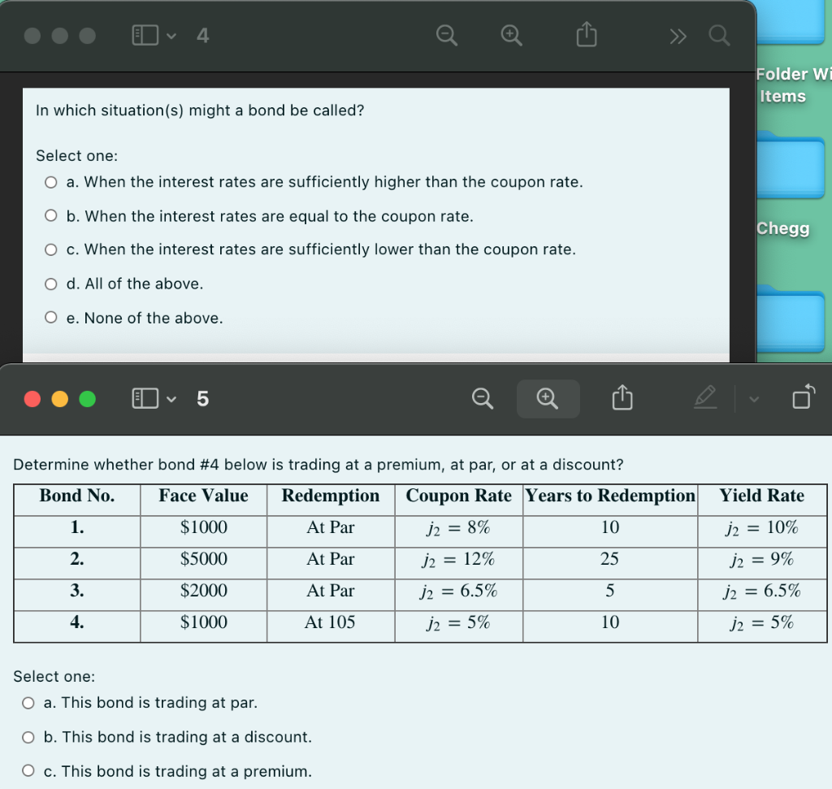
Task: Maximize window 5 with green button
Action: coord(88,398)
